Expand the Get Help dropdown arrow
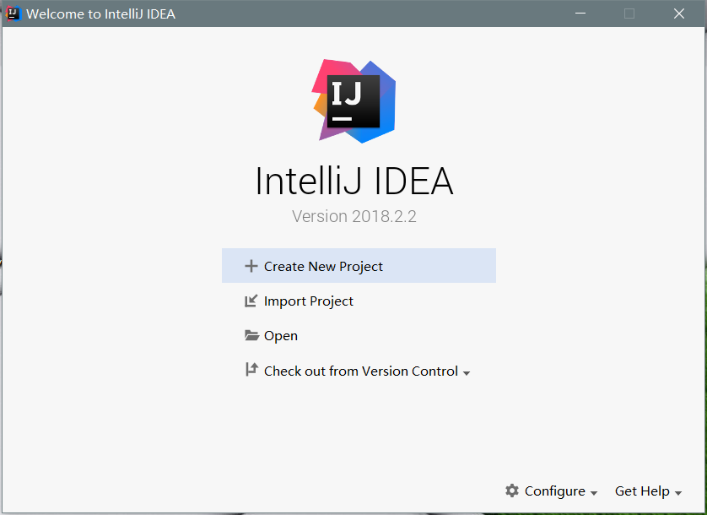707x515 pixels. [x=678, y=493]
